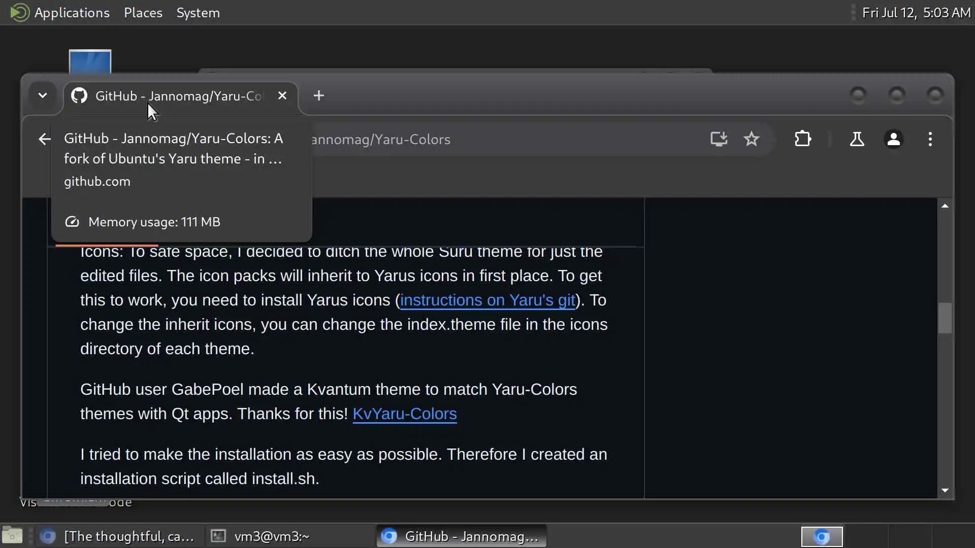Go back with the back arrow
The width and height of the screenshot is (975, 548).
pyautogui.click(x=44, y=139)
